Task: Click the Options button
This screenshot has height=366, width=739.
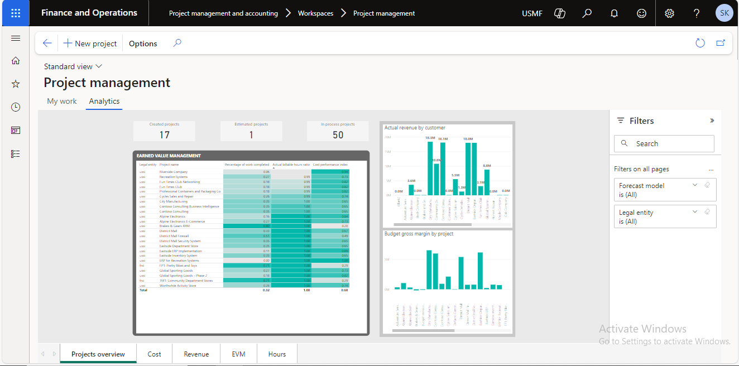Action: (x=143, y=44)
